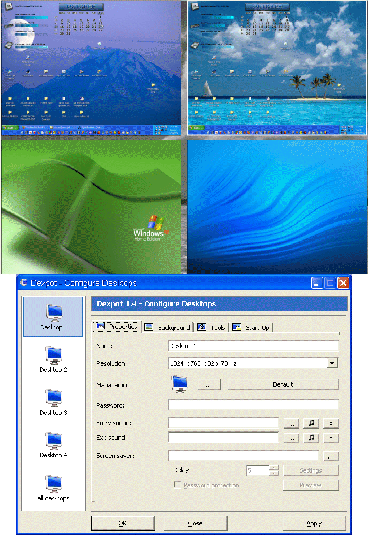Increase the Delay with the up stepper arrow

point(274,468)
